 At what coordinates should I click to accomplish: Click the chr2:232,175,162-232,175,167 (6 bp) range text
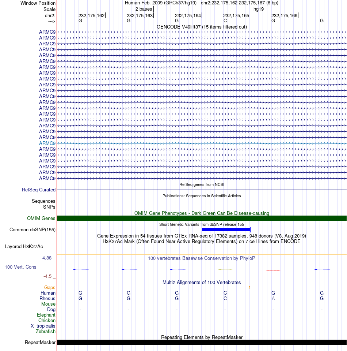click(x=240, y=3)
